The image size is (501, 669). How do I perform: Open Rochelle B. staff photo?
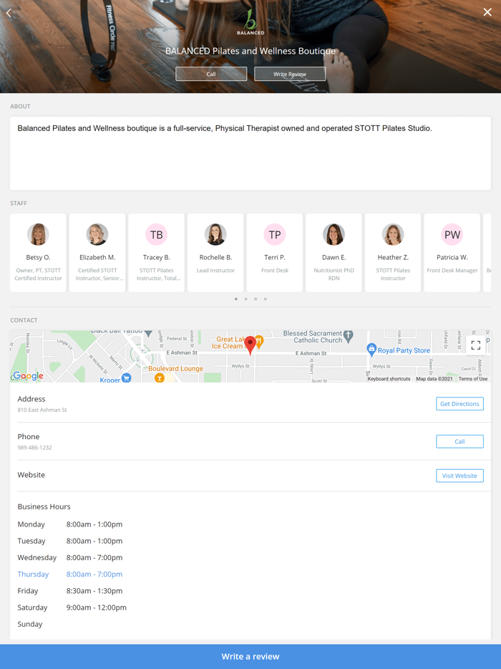[215, 234]
